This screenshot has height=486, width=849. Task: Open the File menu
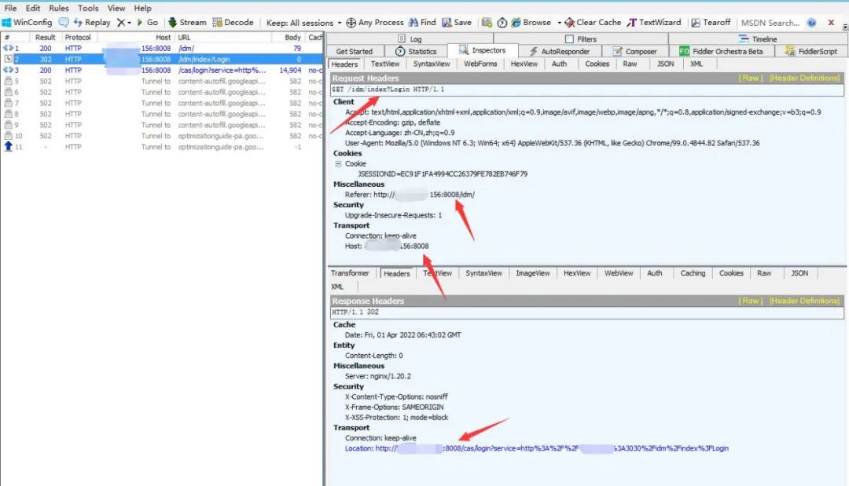click(10, 8)
